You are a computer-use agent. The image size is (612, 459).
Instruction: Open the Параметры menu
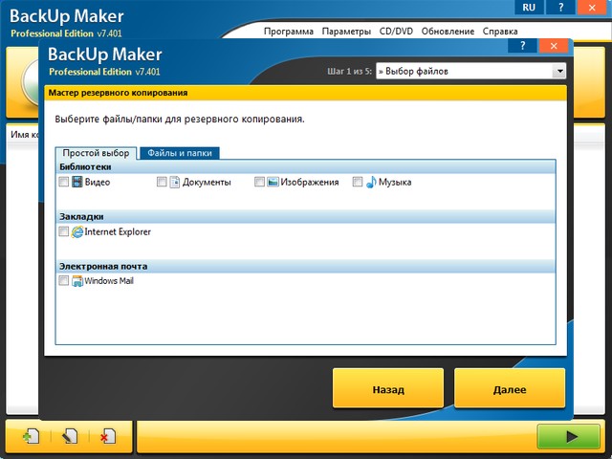pyautogui.click(x=346, y=31)
